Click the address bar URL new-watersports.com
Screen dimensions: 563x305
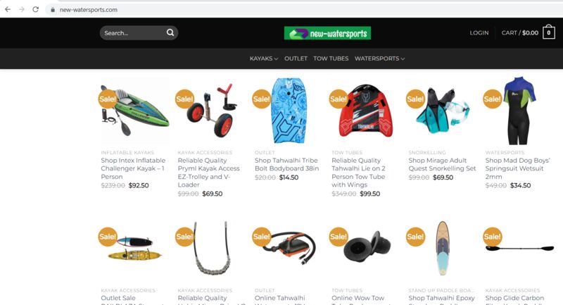pos(89,10)
